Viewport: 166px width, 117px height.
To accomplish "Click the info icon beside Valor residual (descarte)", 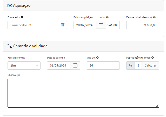I will point(154,17).
